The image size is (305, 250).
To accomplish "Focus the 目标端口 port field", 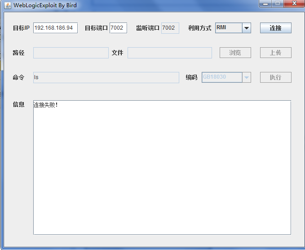I will (118, 28).
